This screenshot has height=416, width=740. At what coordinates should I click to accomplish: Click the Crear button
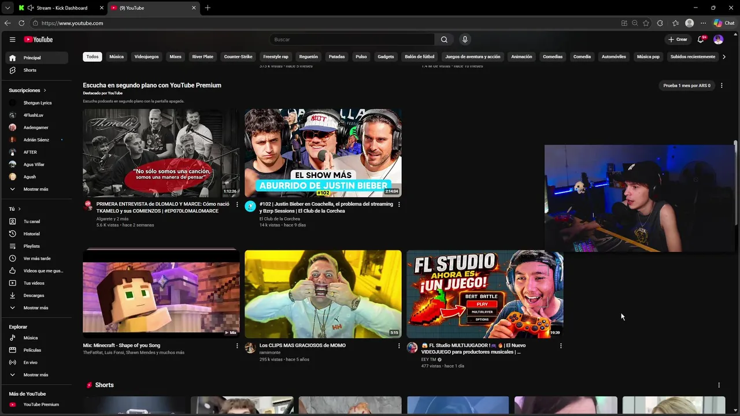678,39
